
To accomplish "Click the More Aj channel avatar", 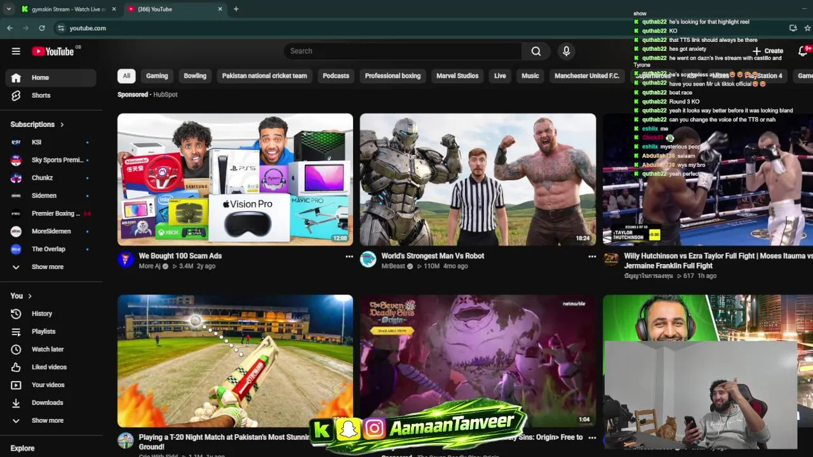I will (126, 259).
